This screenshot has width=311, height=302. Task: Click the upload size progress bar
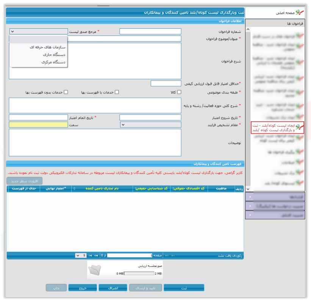point(139,274)
